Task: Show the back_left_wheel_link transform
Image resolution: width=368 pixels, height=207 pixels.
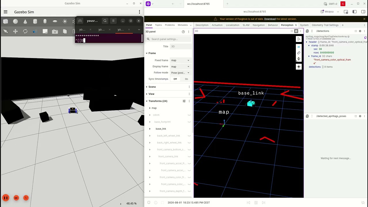Action: 189,136
